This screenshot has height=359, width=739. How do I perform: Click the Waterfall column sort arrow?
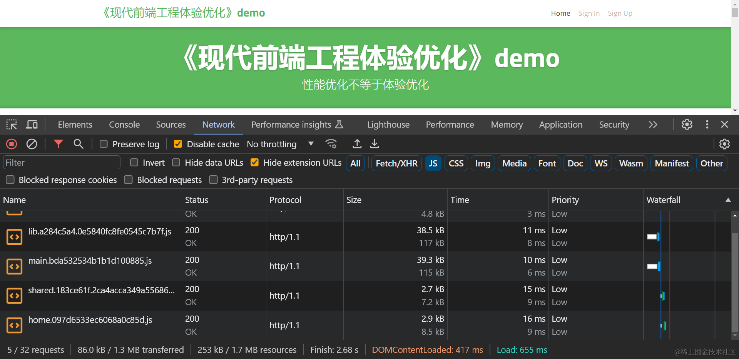tap(728, 200)
